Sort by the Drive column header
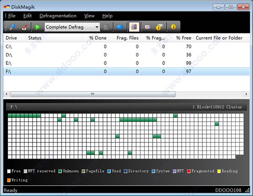This screenshot has width=253, height=196. click(14, 38)
